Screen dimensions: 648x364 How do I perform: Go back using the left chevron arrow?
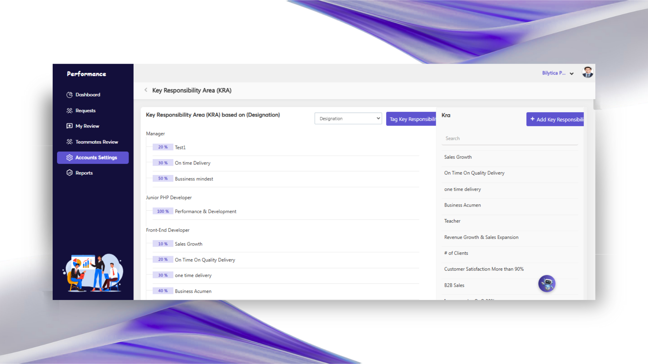click(x=146, y=90)
